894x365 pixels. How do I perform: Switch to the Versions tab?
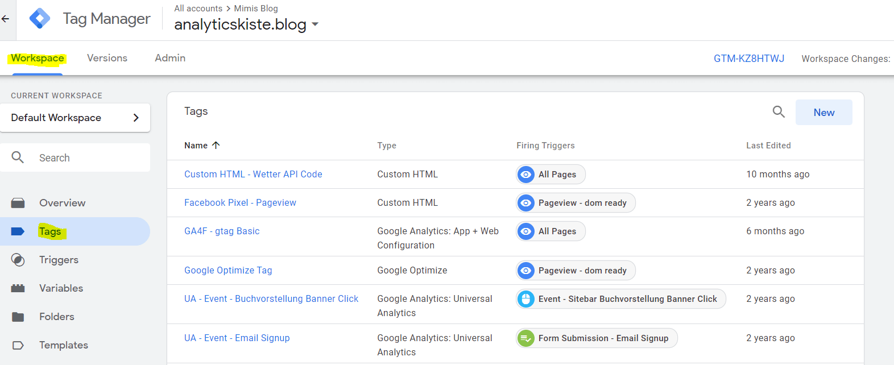(x=107, y=58)
